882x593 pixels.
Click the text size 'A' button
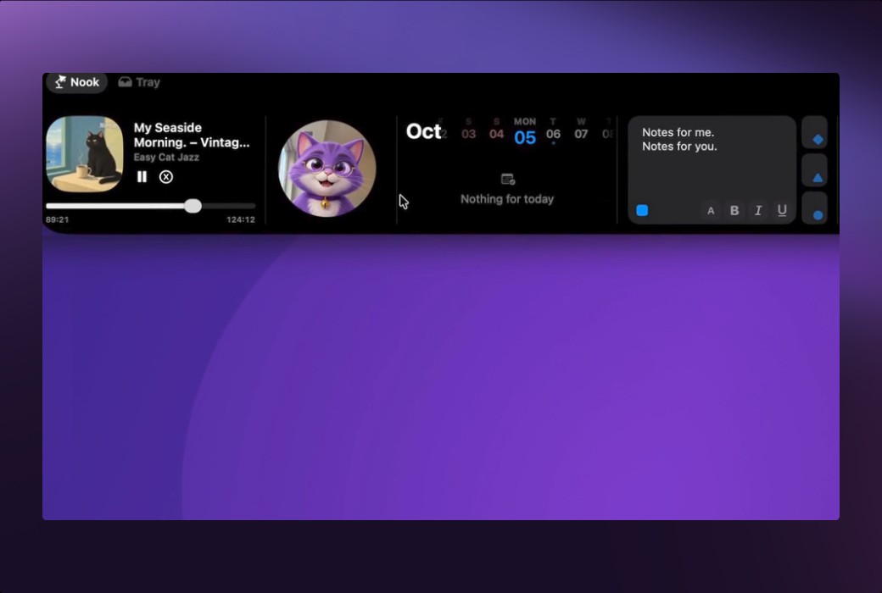click(x=711, y=211)
